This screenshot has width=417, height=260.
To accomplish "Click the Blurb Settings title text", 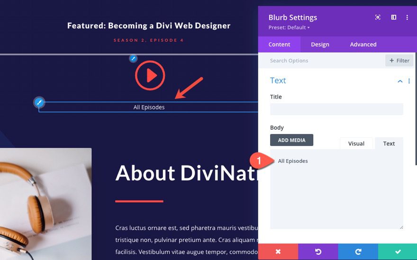I will tap(292, 18).
